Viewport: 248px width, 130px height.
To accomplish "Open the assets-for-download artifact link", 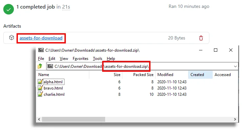I will 41,38.
